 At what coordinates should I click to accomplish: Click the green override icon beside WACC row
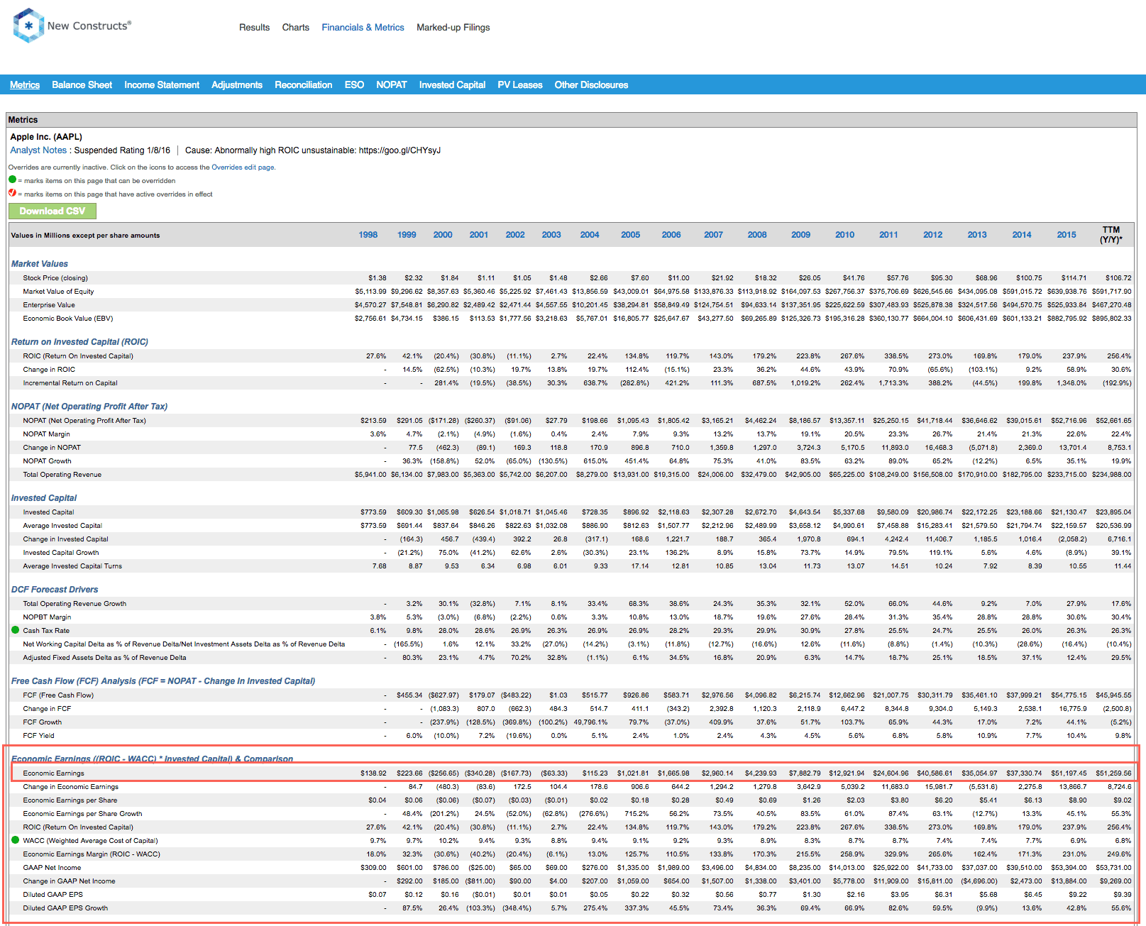(x=15, y=840)
